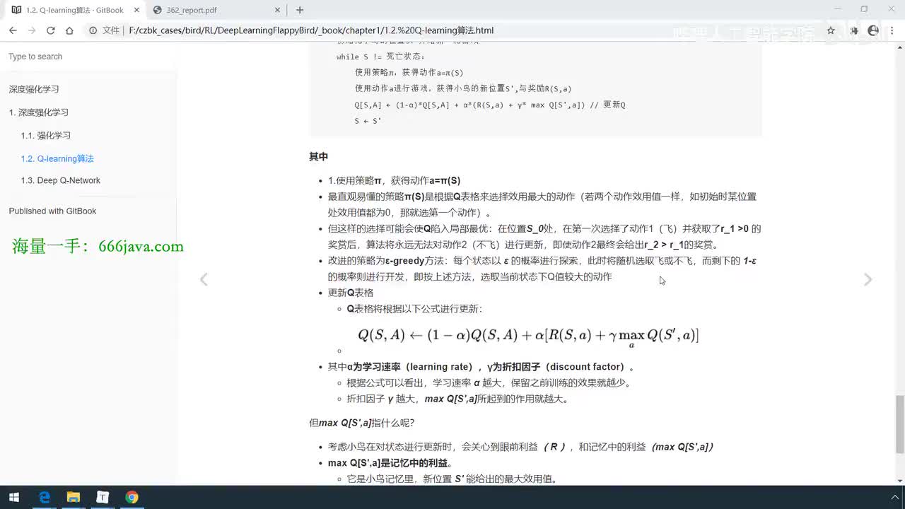Click the bullet starting '改进的策略为ε-greedy方法'
The height and width of the screenshot is (509, 905).
542,269
